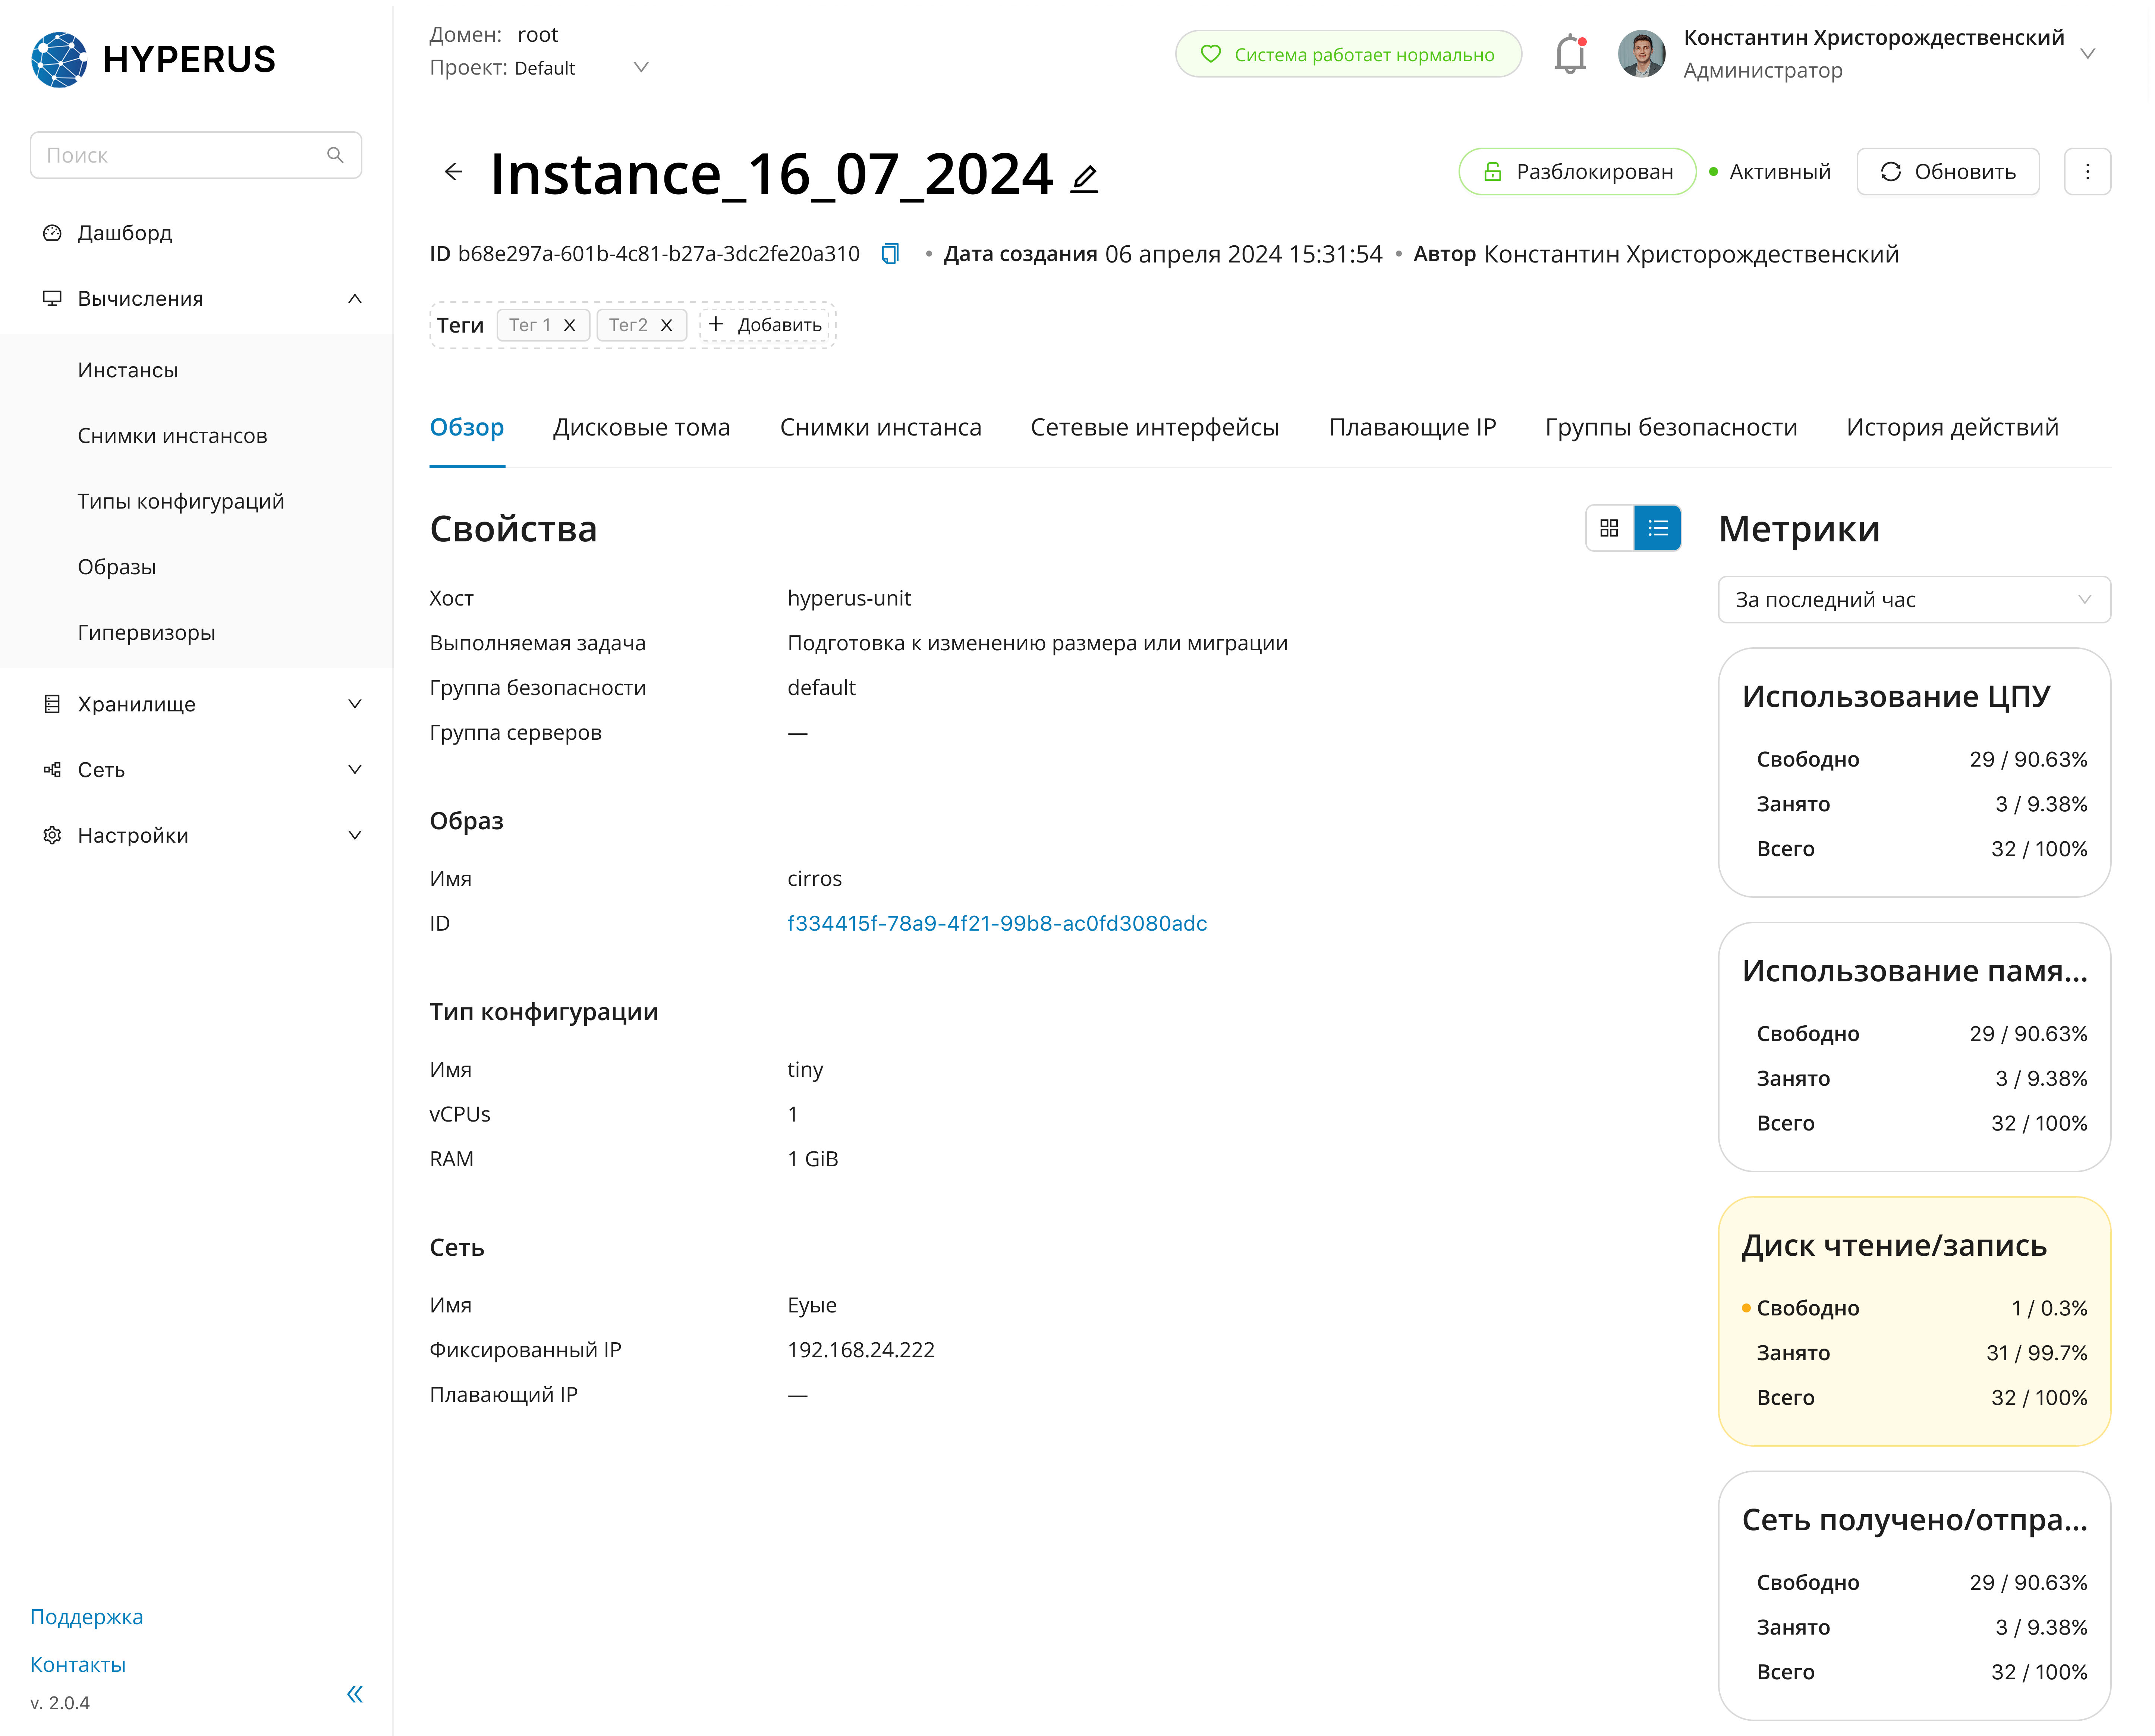The height and width of the screenshot is (1736, 2155).
Task: Open the image ID link f334415f
Action: pyautogui.click(x=997, y=924)
